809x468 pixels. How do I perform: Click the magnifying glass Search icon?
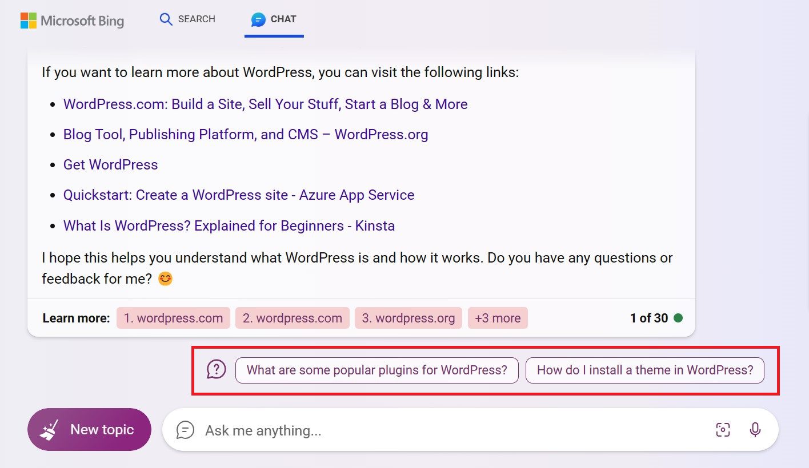point(166,19)
